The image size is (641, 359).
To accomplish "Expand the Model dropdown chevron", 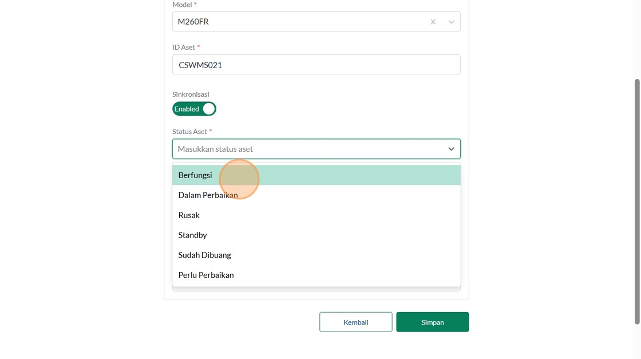I will [x=451, y=22].
